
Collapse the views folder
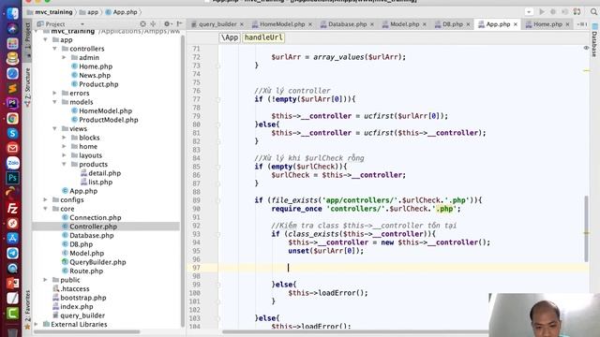point(54,129)
